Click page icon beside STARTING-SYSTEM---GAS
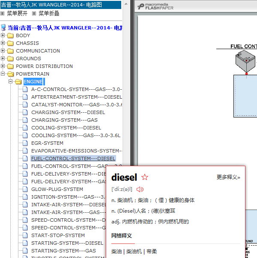 (x=25, y=251)
